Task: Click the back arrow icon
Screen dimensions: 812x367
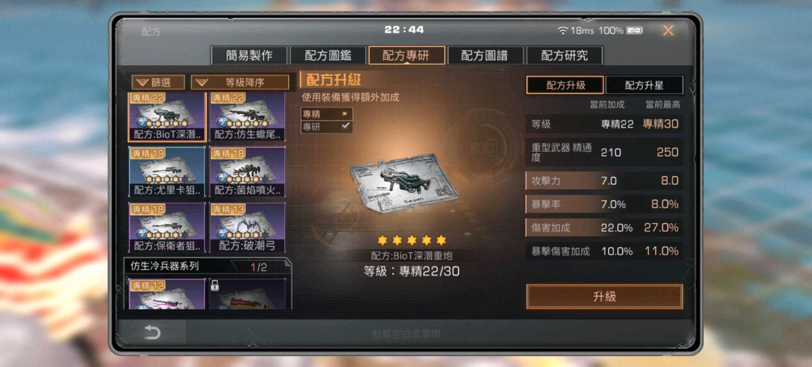Action: (x=153, y=332)
